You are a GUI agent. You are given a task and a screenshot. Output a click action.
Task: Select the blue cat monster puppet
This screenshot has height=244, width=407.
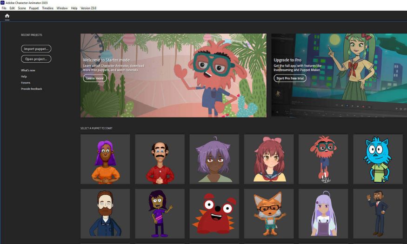point(378,159)
